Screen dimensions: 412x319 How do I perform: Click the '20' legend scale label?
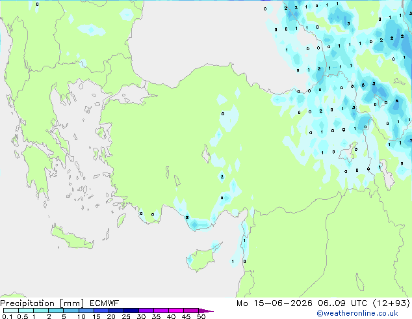click(111, 316)
